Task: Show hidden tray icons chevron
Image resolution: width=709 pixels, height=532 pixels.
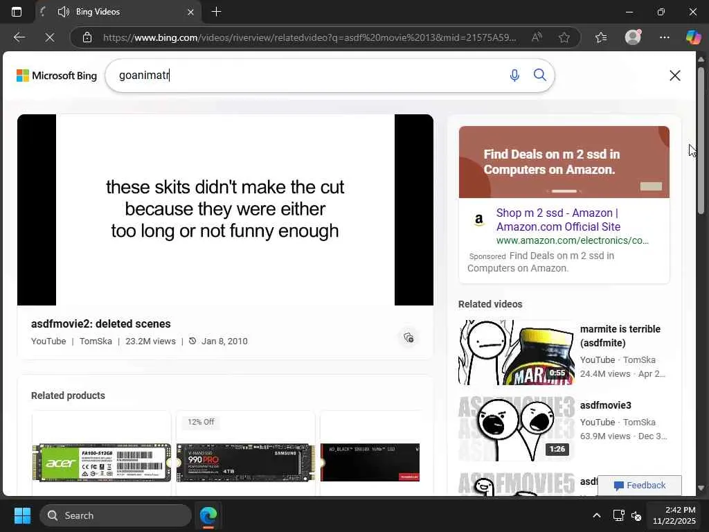Action: [597, 515]
